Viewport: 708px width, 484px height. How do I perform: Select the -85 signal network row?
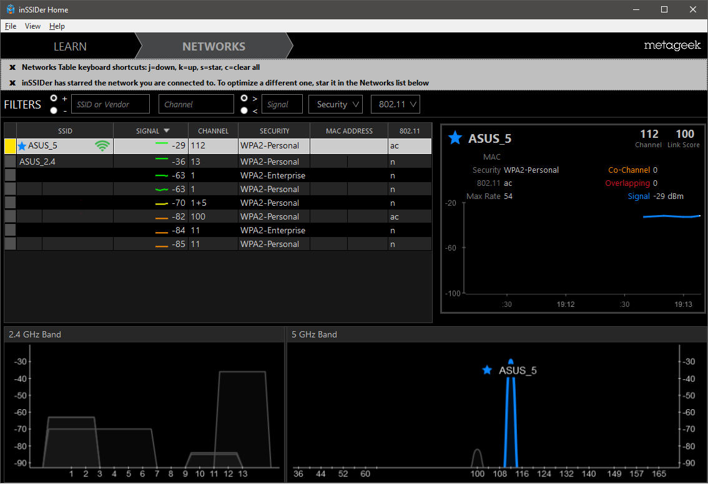[x=218, y=244]
